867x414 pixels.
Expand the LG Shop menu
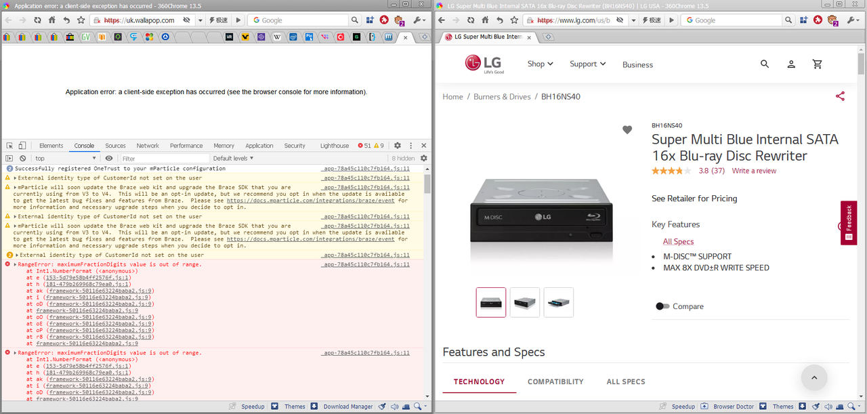540,64
